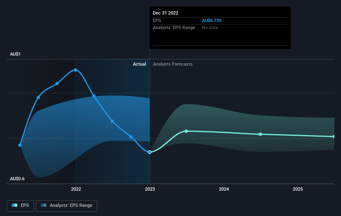341x216 pixels.
Task: Click the 2025 x-axis label
Action: click(298, 189)
